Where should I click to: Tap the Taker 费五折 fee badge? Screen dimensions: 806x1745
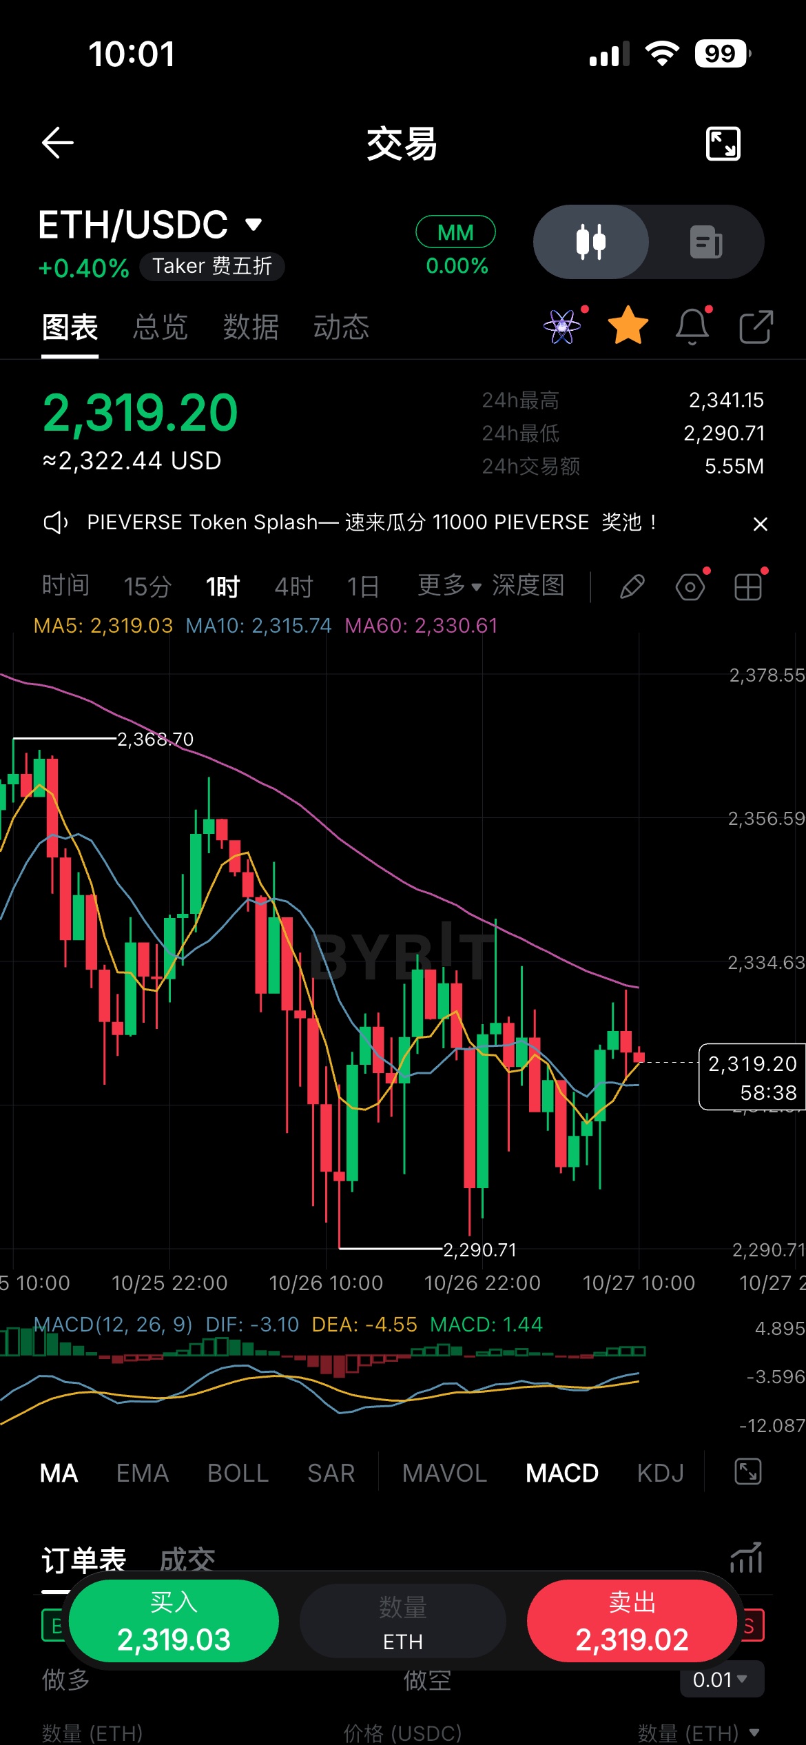click(212, 266)
